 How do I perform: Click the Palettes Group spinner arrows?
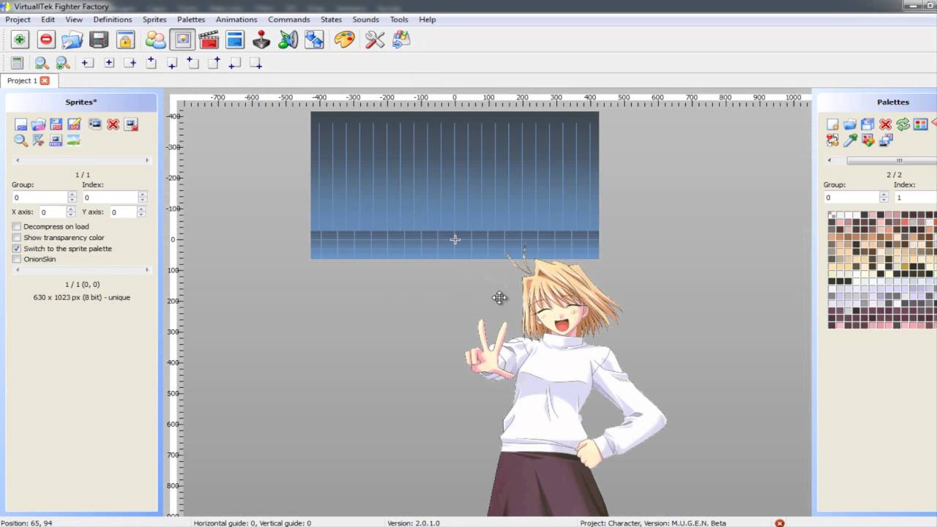pos(884,198)
